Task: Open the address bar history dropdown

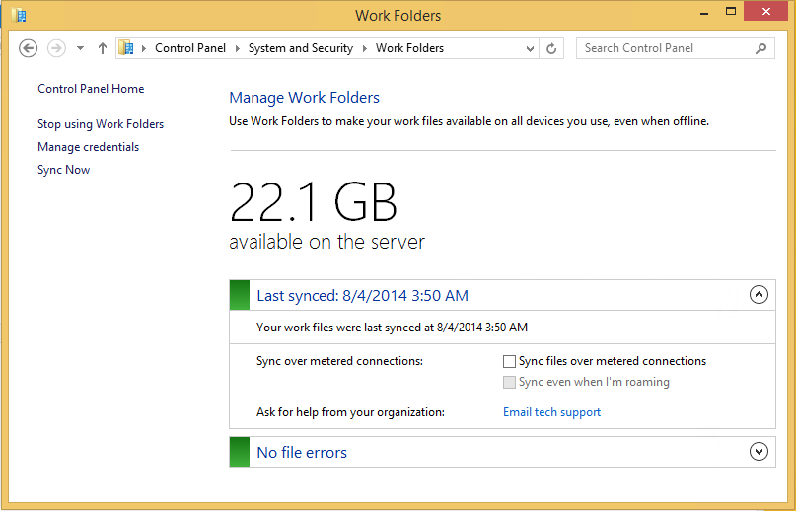Action: (530, 48)
